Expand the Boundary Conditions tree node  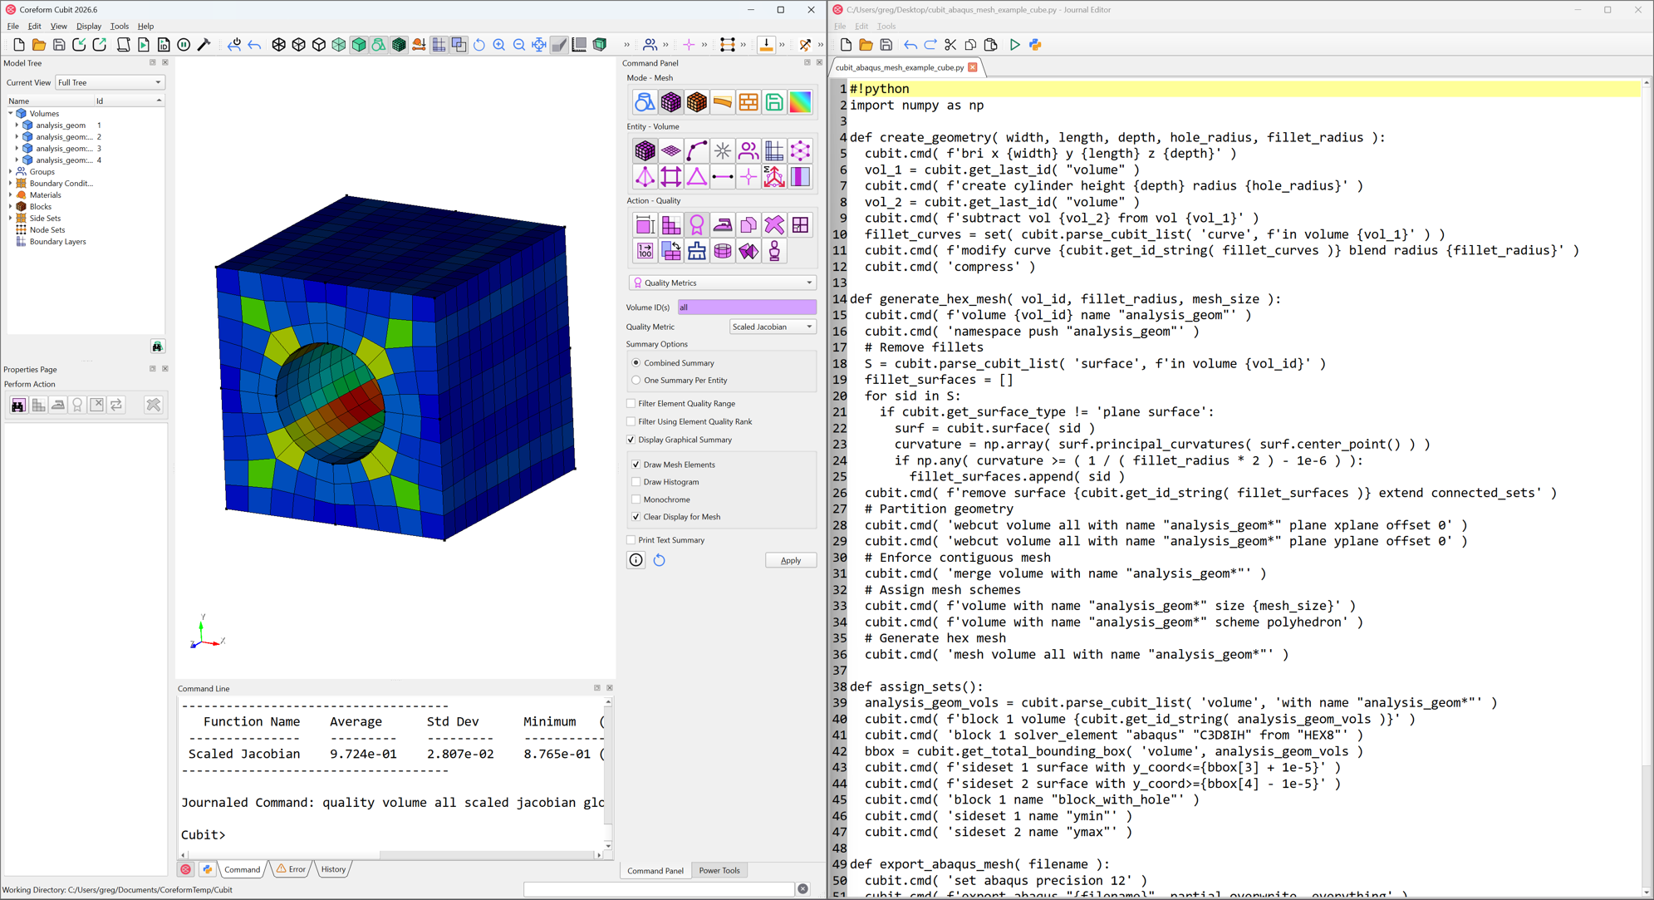[x=11, y=184]
